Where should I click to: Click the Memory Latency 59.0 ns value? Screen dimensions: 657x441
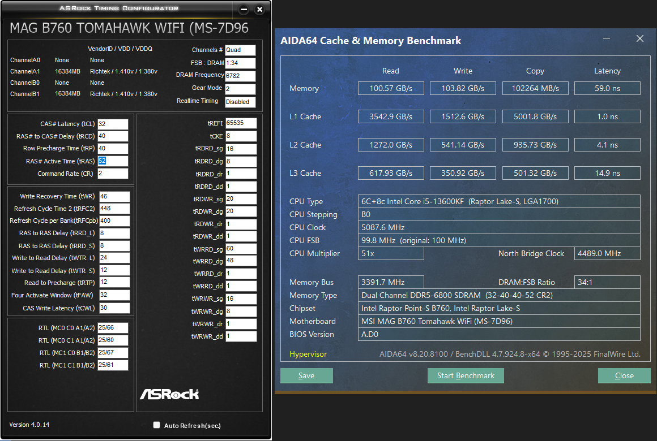tap(607, 88)
